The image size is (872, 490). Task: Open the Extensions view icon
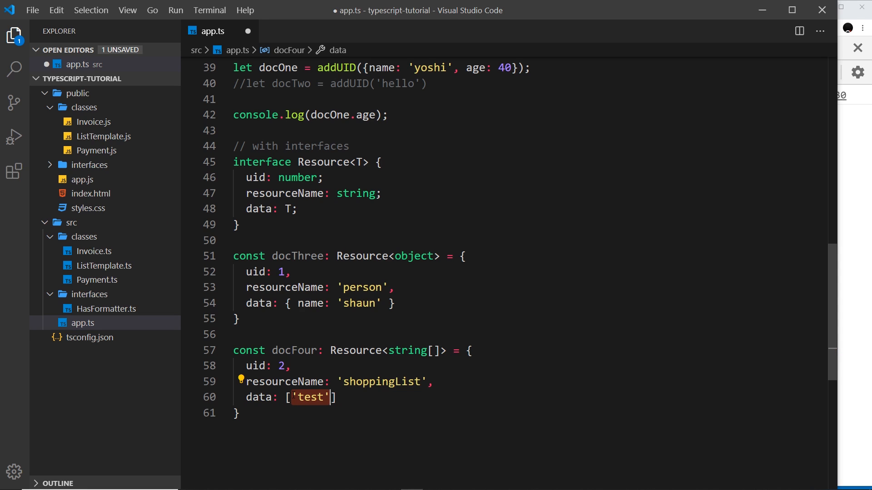point(15,171)
